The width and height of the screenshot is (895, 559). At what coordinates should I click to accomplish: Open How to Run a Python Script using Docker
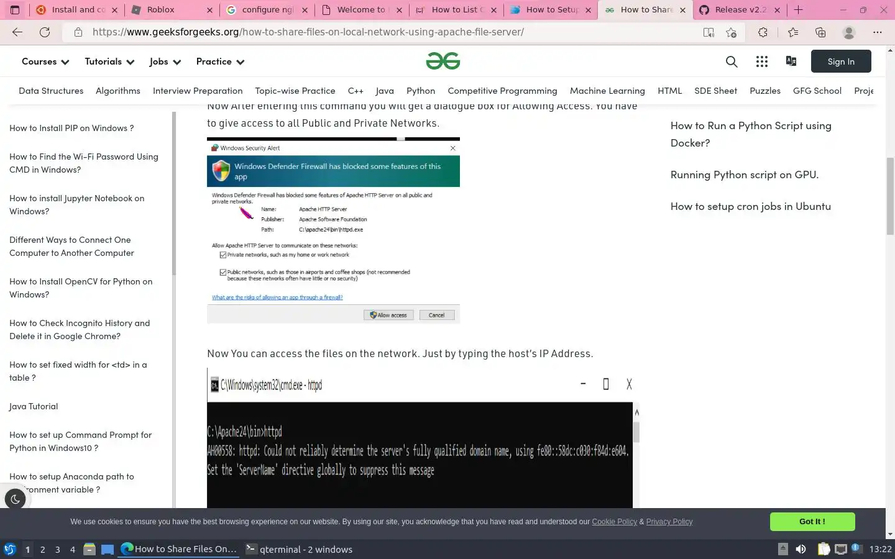click(751, 134)
